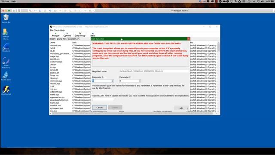Open the macOS Window menu
Screen dimensions: 275x155
coord(5,1)
